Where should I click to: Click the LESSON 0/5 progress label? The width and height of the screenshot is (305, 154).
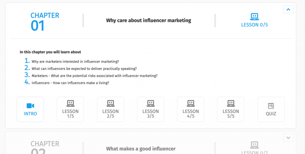point(254,25)
